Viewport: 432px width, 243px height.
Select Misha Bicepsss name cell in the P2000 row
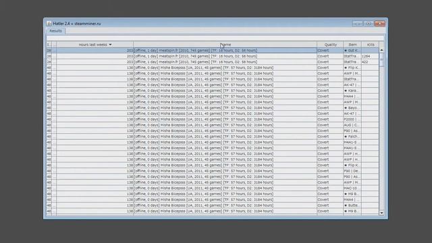tap(225, 119)
